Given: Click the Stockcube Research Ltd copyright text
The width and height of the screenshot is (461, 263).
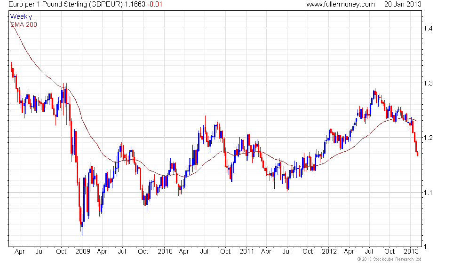Looking at the screenshot, I should tap(389, 259).
